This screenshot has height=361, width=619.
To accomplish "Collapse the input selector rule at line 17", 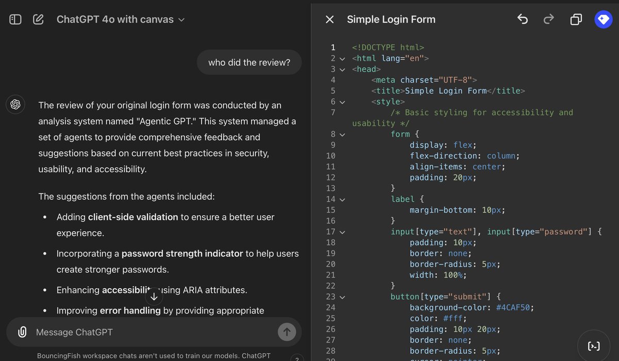I will [x=342, y=232].
